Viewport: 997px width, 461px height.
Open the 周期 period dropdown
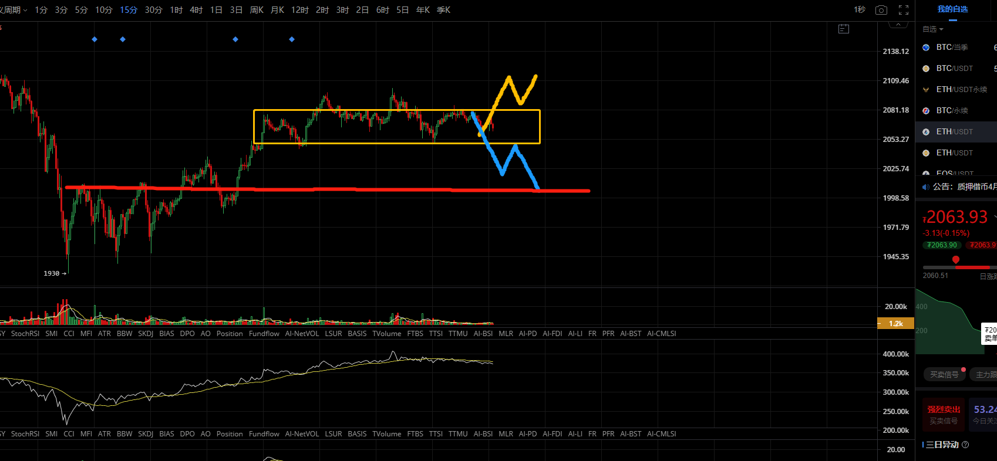14,10
